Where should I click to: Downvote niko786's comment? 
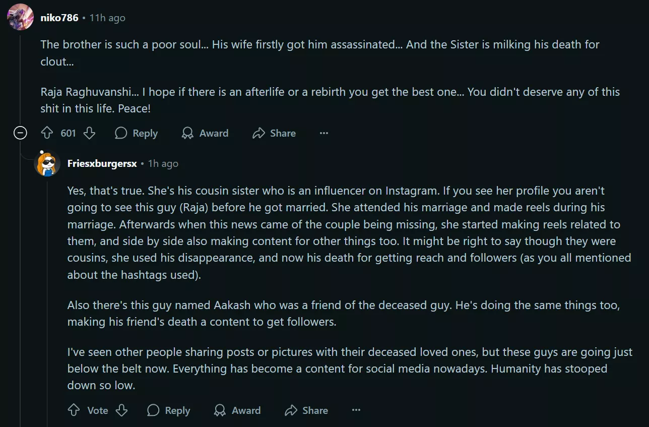tap(89, 133)
